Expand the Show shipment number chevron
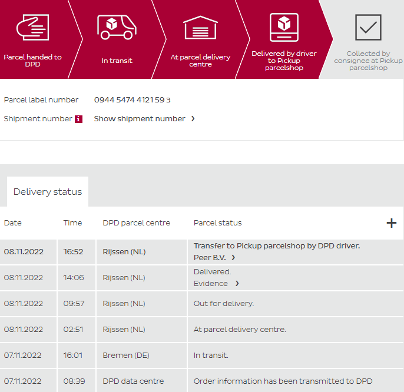 pyautogui.click(x=193, y=119)
